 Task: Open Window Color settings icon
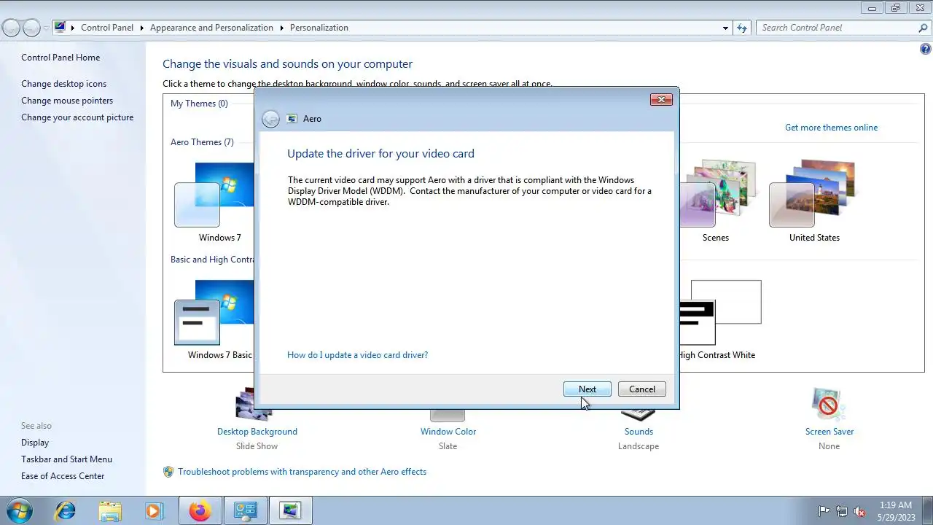point(448,414)
